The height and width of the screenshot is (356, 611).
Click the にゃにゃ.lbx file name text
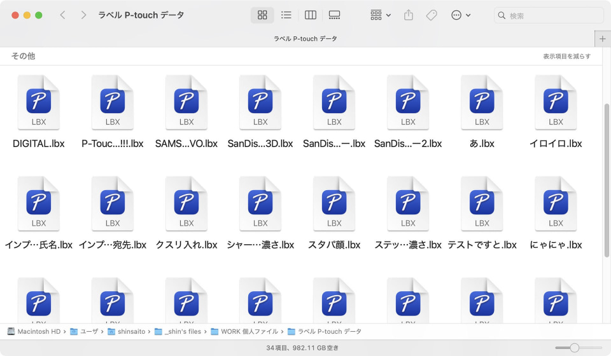point(556,245)
